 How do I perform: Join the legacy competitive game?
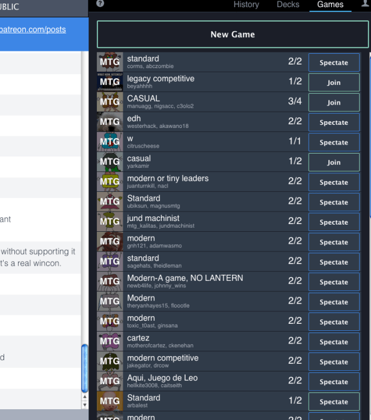pyautogui.click(x=334, y=82)
